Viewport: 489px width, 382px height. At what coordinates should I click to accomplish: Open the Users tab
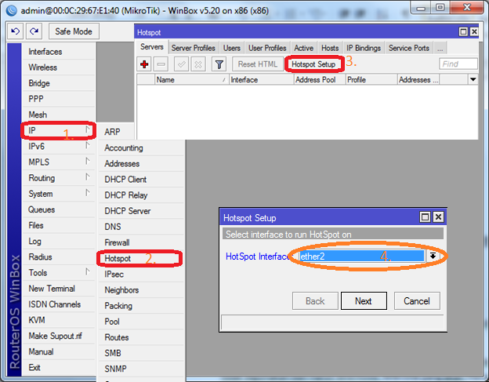[232, 48]
